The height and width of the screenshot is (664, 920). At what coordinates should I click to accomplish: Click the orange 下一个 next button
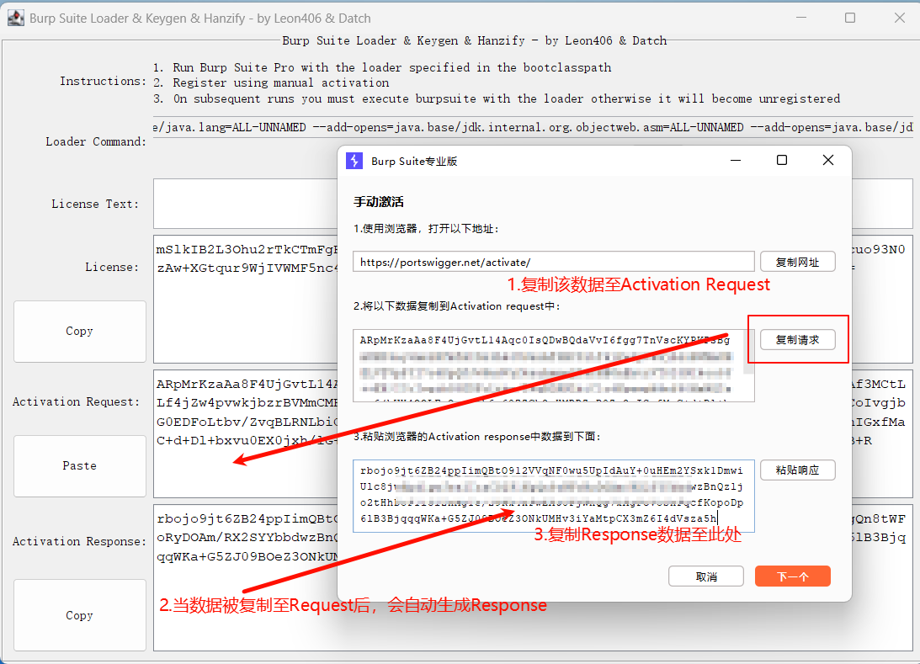tap(793, 576)
